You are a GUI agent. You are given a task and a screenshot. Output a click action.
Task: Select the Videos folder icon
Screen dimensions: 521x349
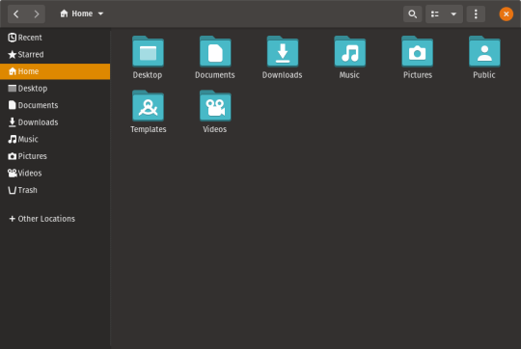click(x=215, y=106)
